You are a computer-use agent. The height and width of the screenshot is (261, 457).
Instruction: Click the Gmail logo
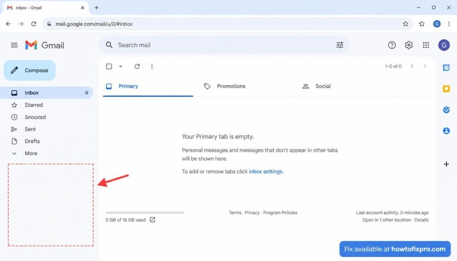(45, 45)
